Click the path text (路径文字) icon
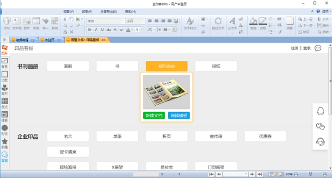 218,23
